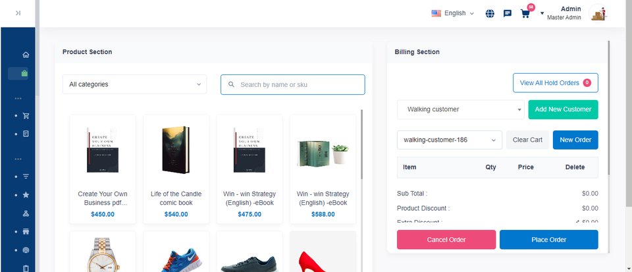The height and width of the screenshot is (272, 632).
Task: Open the chat messages icon in header
Action: [x=508, y=13]
